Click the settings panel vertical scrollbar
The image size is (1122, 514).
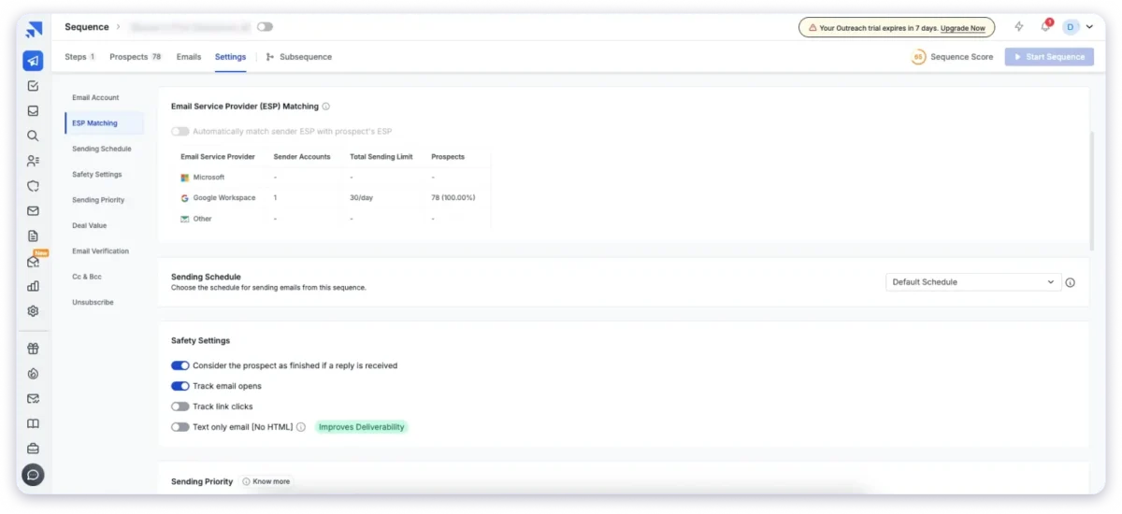click(x=1091, y=191)
